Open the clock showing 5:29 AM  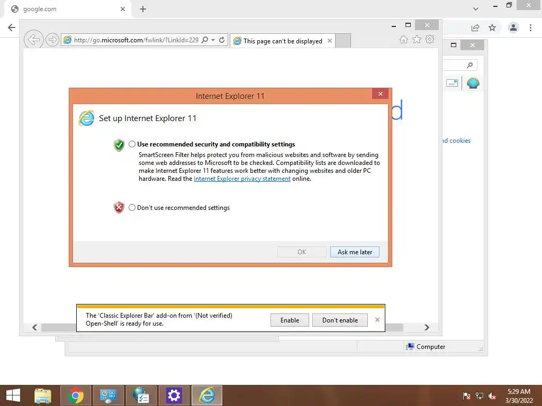pos(519,395)
